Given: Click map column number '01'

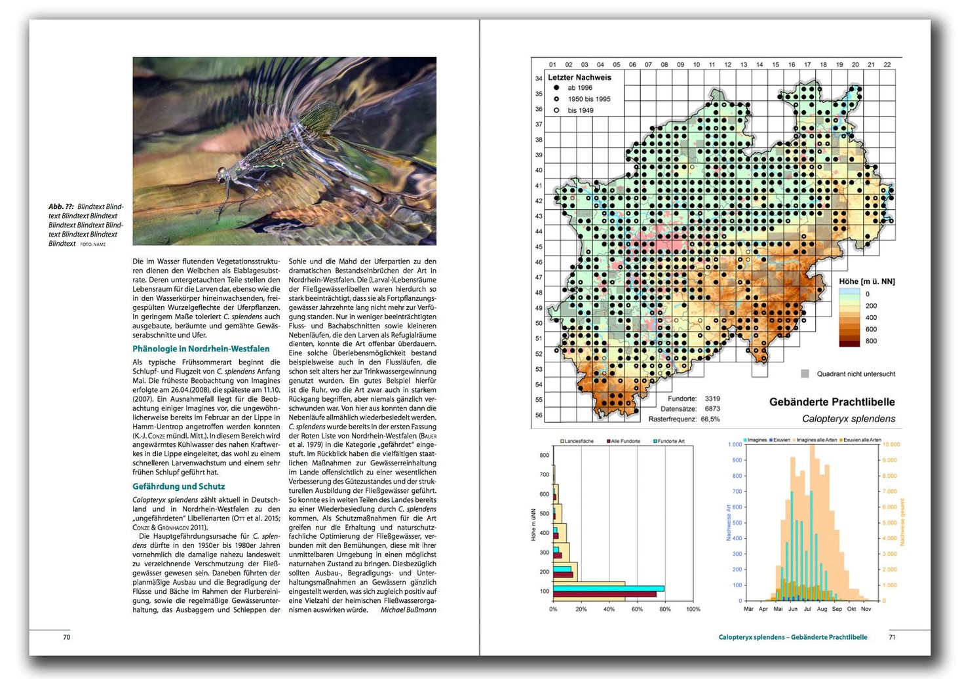Looking at the screenshot, I should pos(552,64).
